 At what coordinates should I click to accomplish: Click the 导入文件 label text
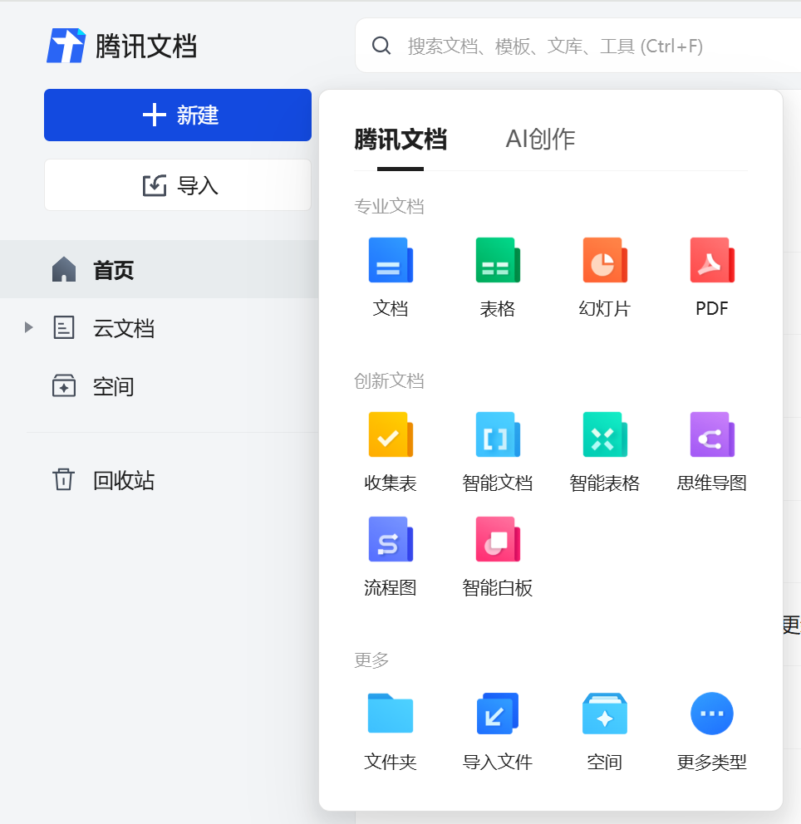pos(498,762)
